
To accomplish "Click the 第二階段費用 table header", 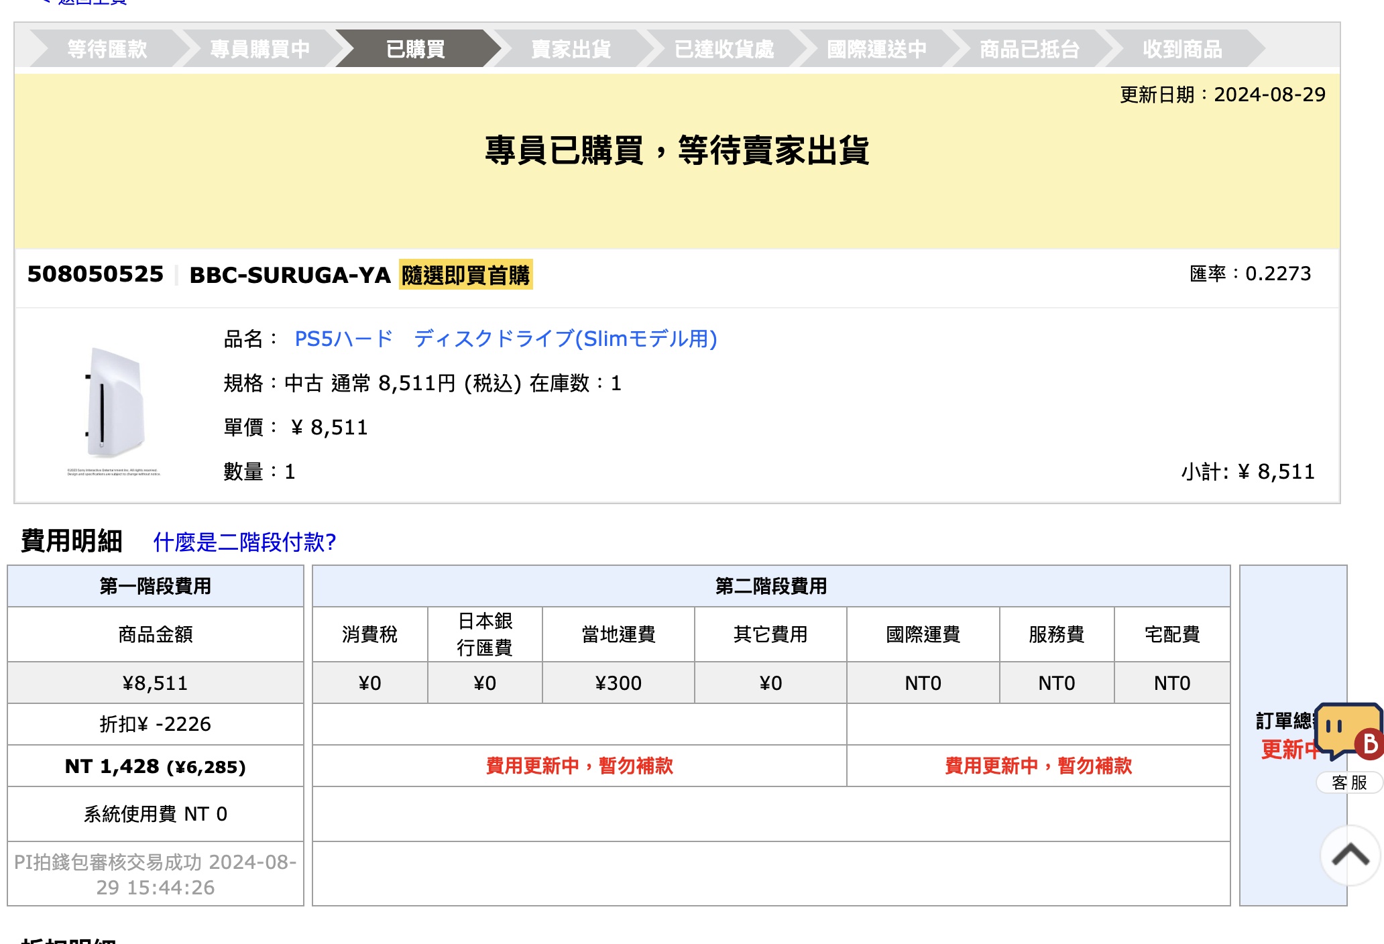I will click(x=771, y=586).
